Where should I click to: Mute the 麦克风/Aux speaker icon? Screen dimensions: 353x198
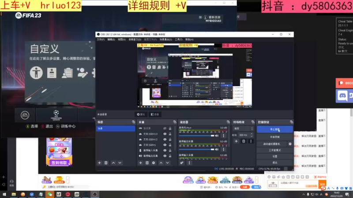(x=217, y=136)
